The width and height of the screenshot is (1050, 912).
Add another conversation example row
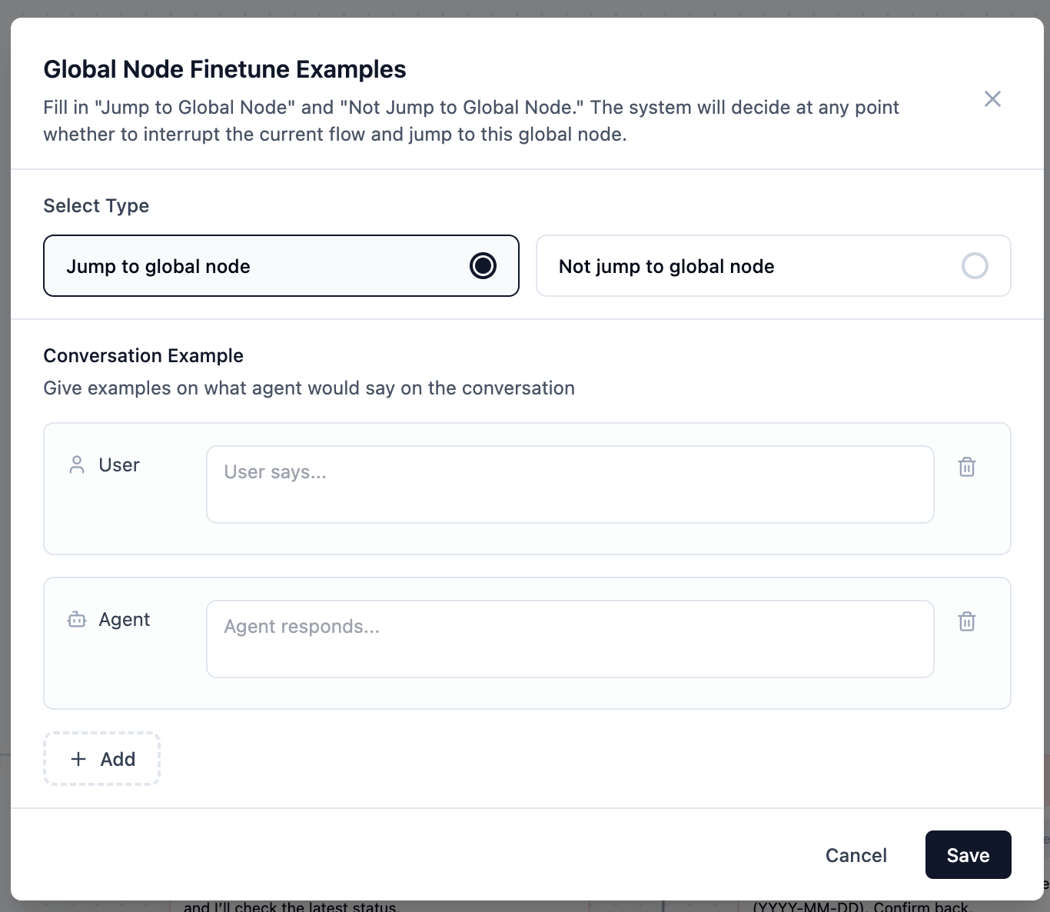coord(101,759)
